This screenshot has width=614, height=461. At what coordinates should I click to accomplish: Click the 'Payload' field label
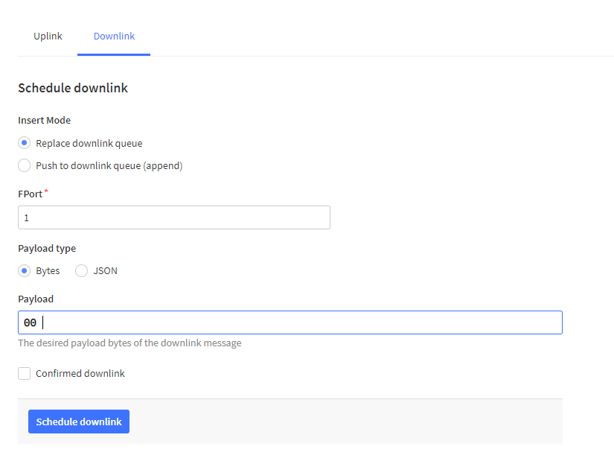[x=36, y=299]
